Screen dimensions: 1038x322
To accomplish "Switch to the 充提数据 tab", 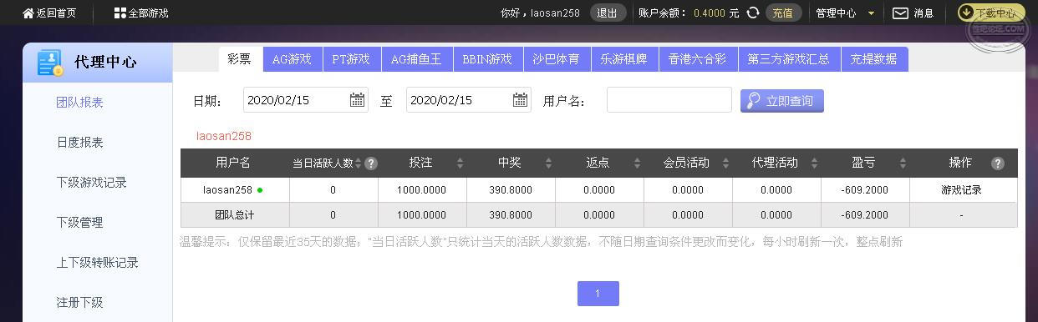I will (874, 59).
